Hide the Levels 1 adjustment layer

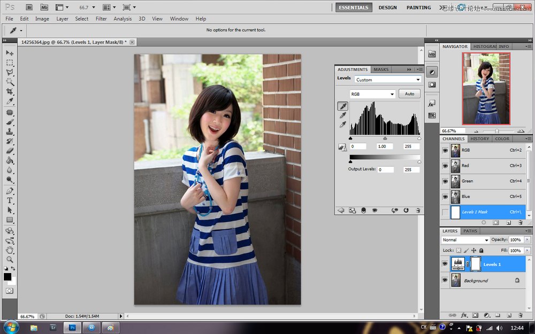coord(445,263)
